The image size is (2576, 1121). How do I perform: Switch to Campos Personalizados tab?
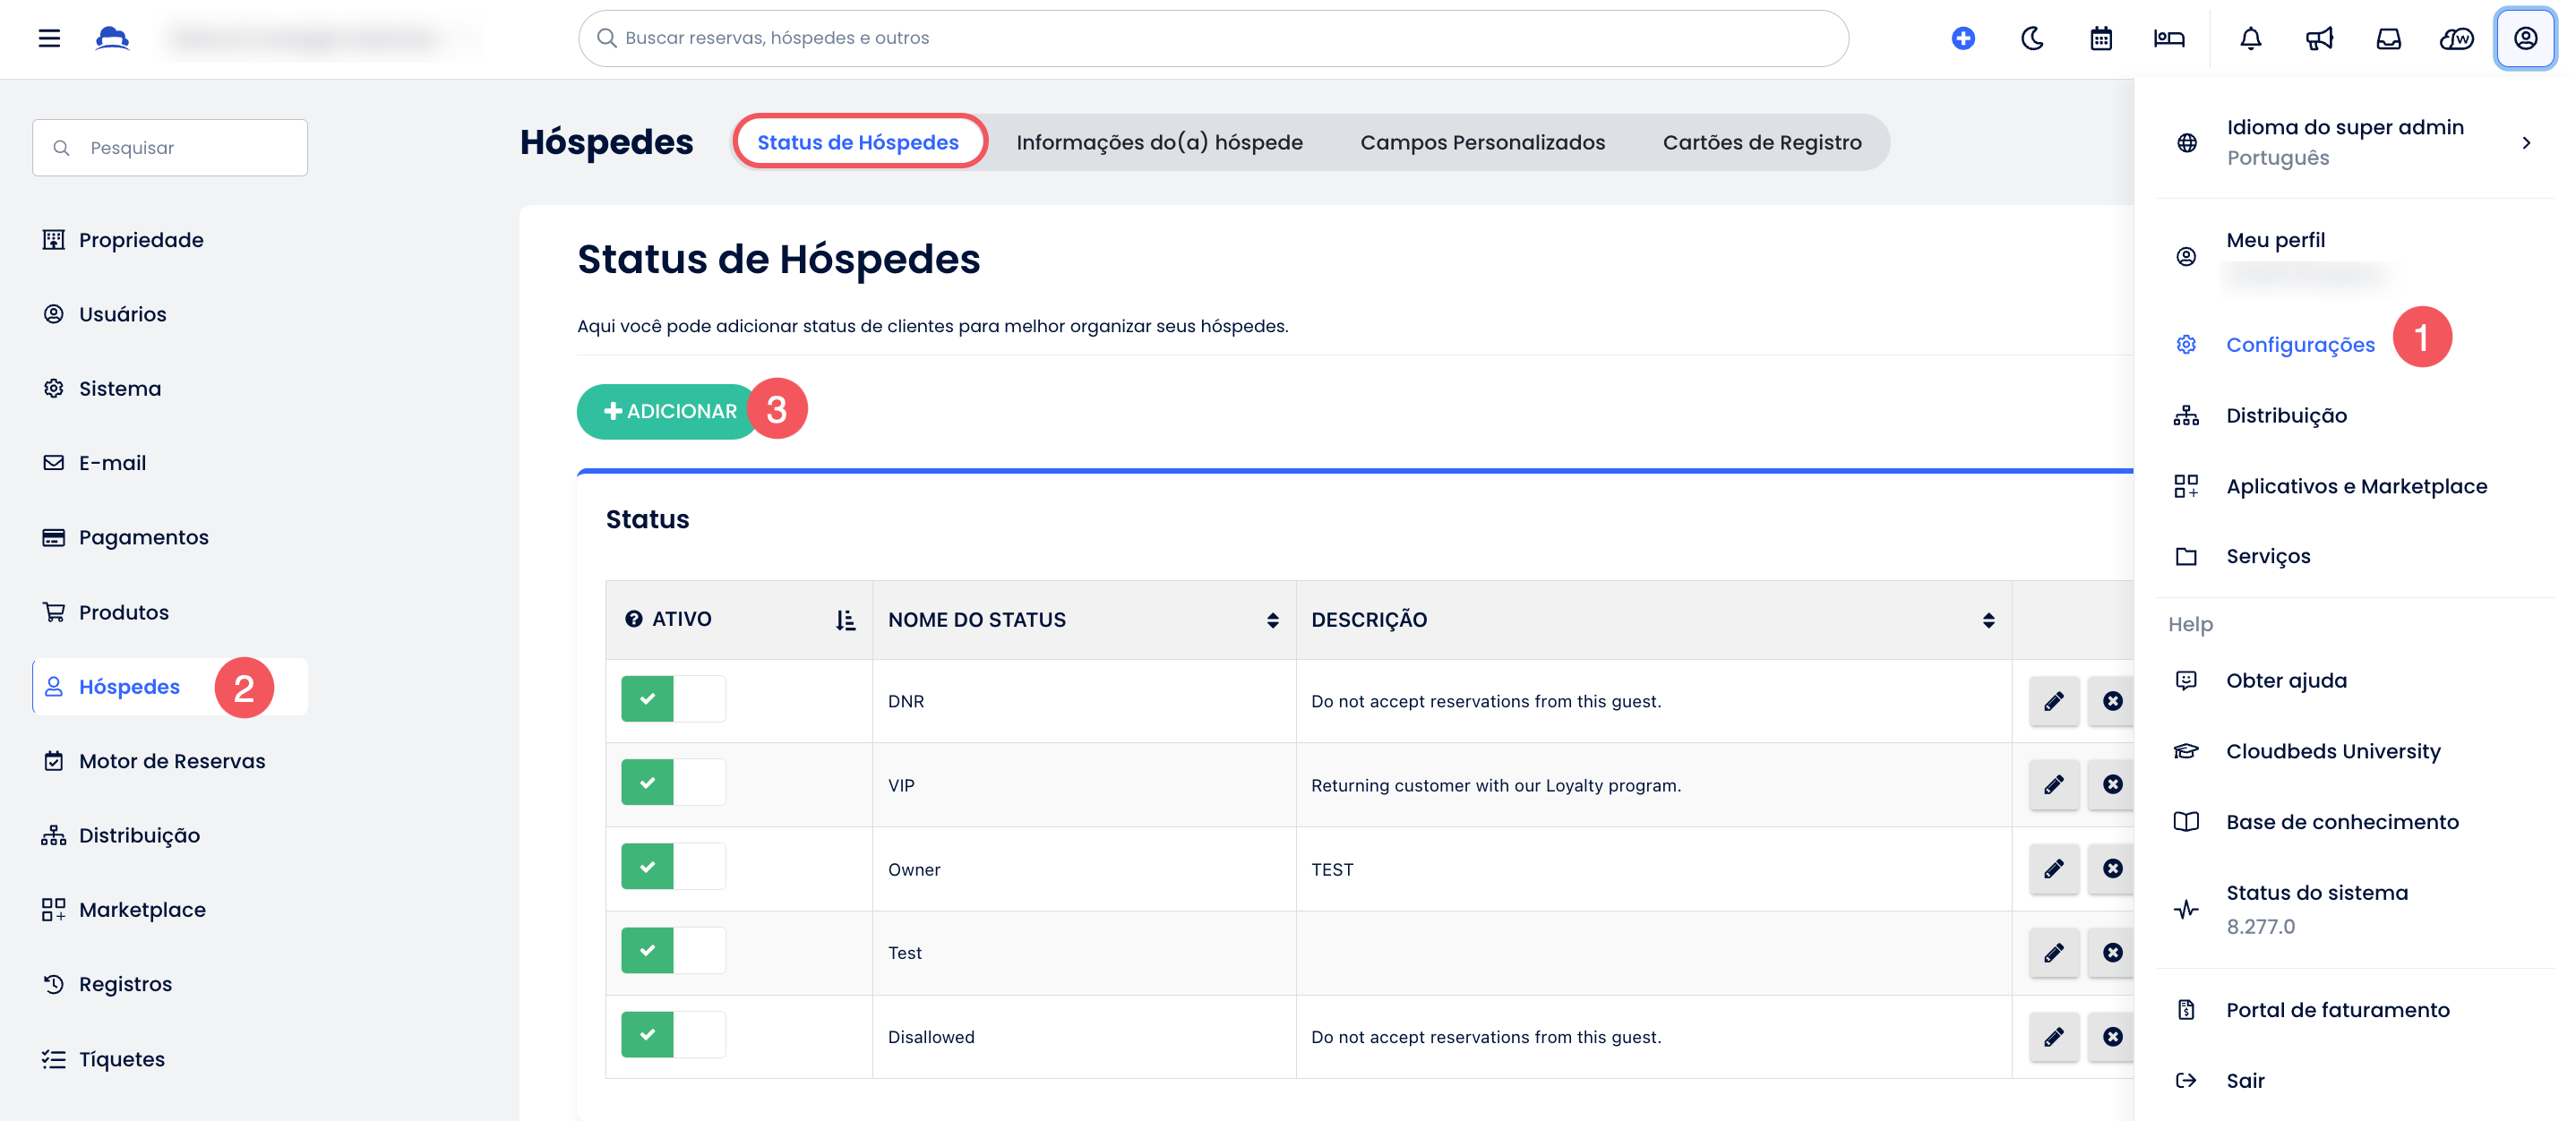tap(1482, 143)
